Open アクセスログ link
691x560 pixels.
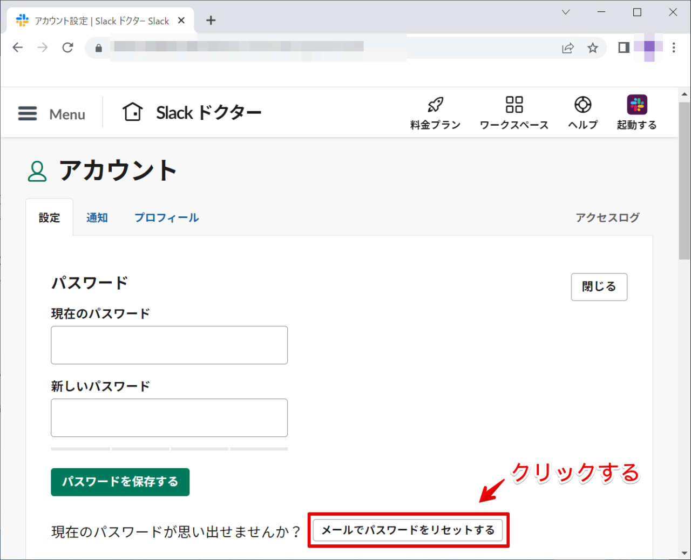607,217
